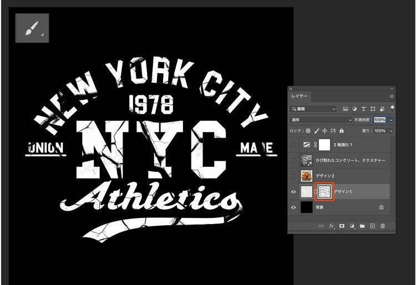Delete layer using the trash icon
The height and width of the screenshot is (285, 416).
[x=383, y=226]
